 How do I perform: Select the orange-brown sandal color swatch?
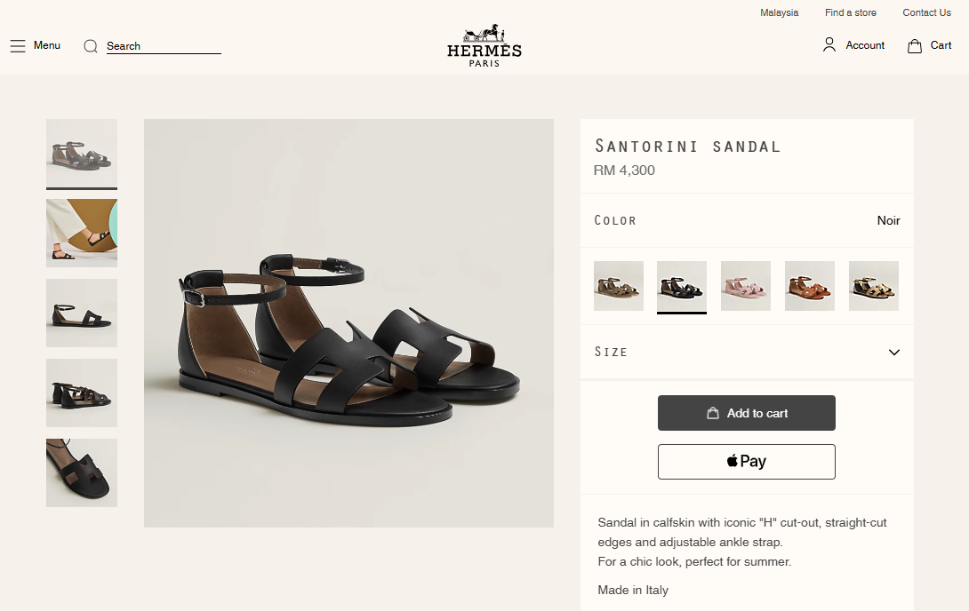point(810,286)
